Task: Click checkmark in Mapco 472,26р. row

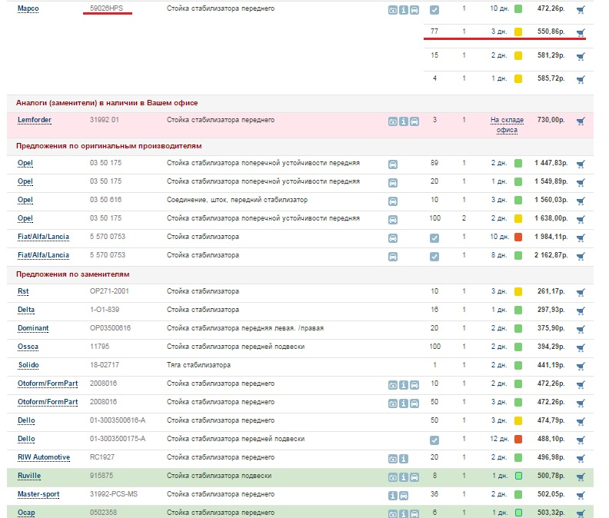Action: [434, 10]
